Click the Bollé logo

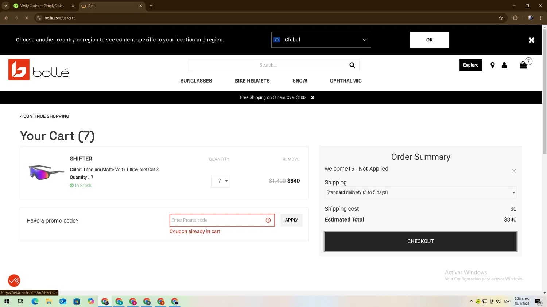pos(39,69)
